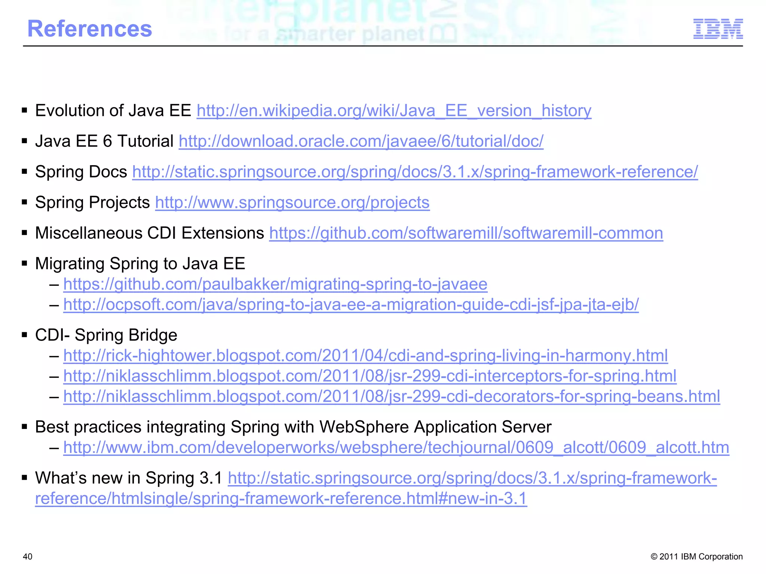Open the What's new in Spring 3.1 link
The width and height of the screenshot is (766, 574).
472,478
